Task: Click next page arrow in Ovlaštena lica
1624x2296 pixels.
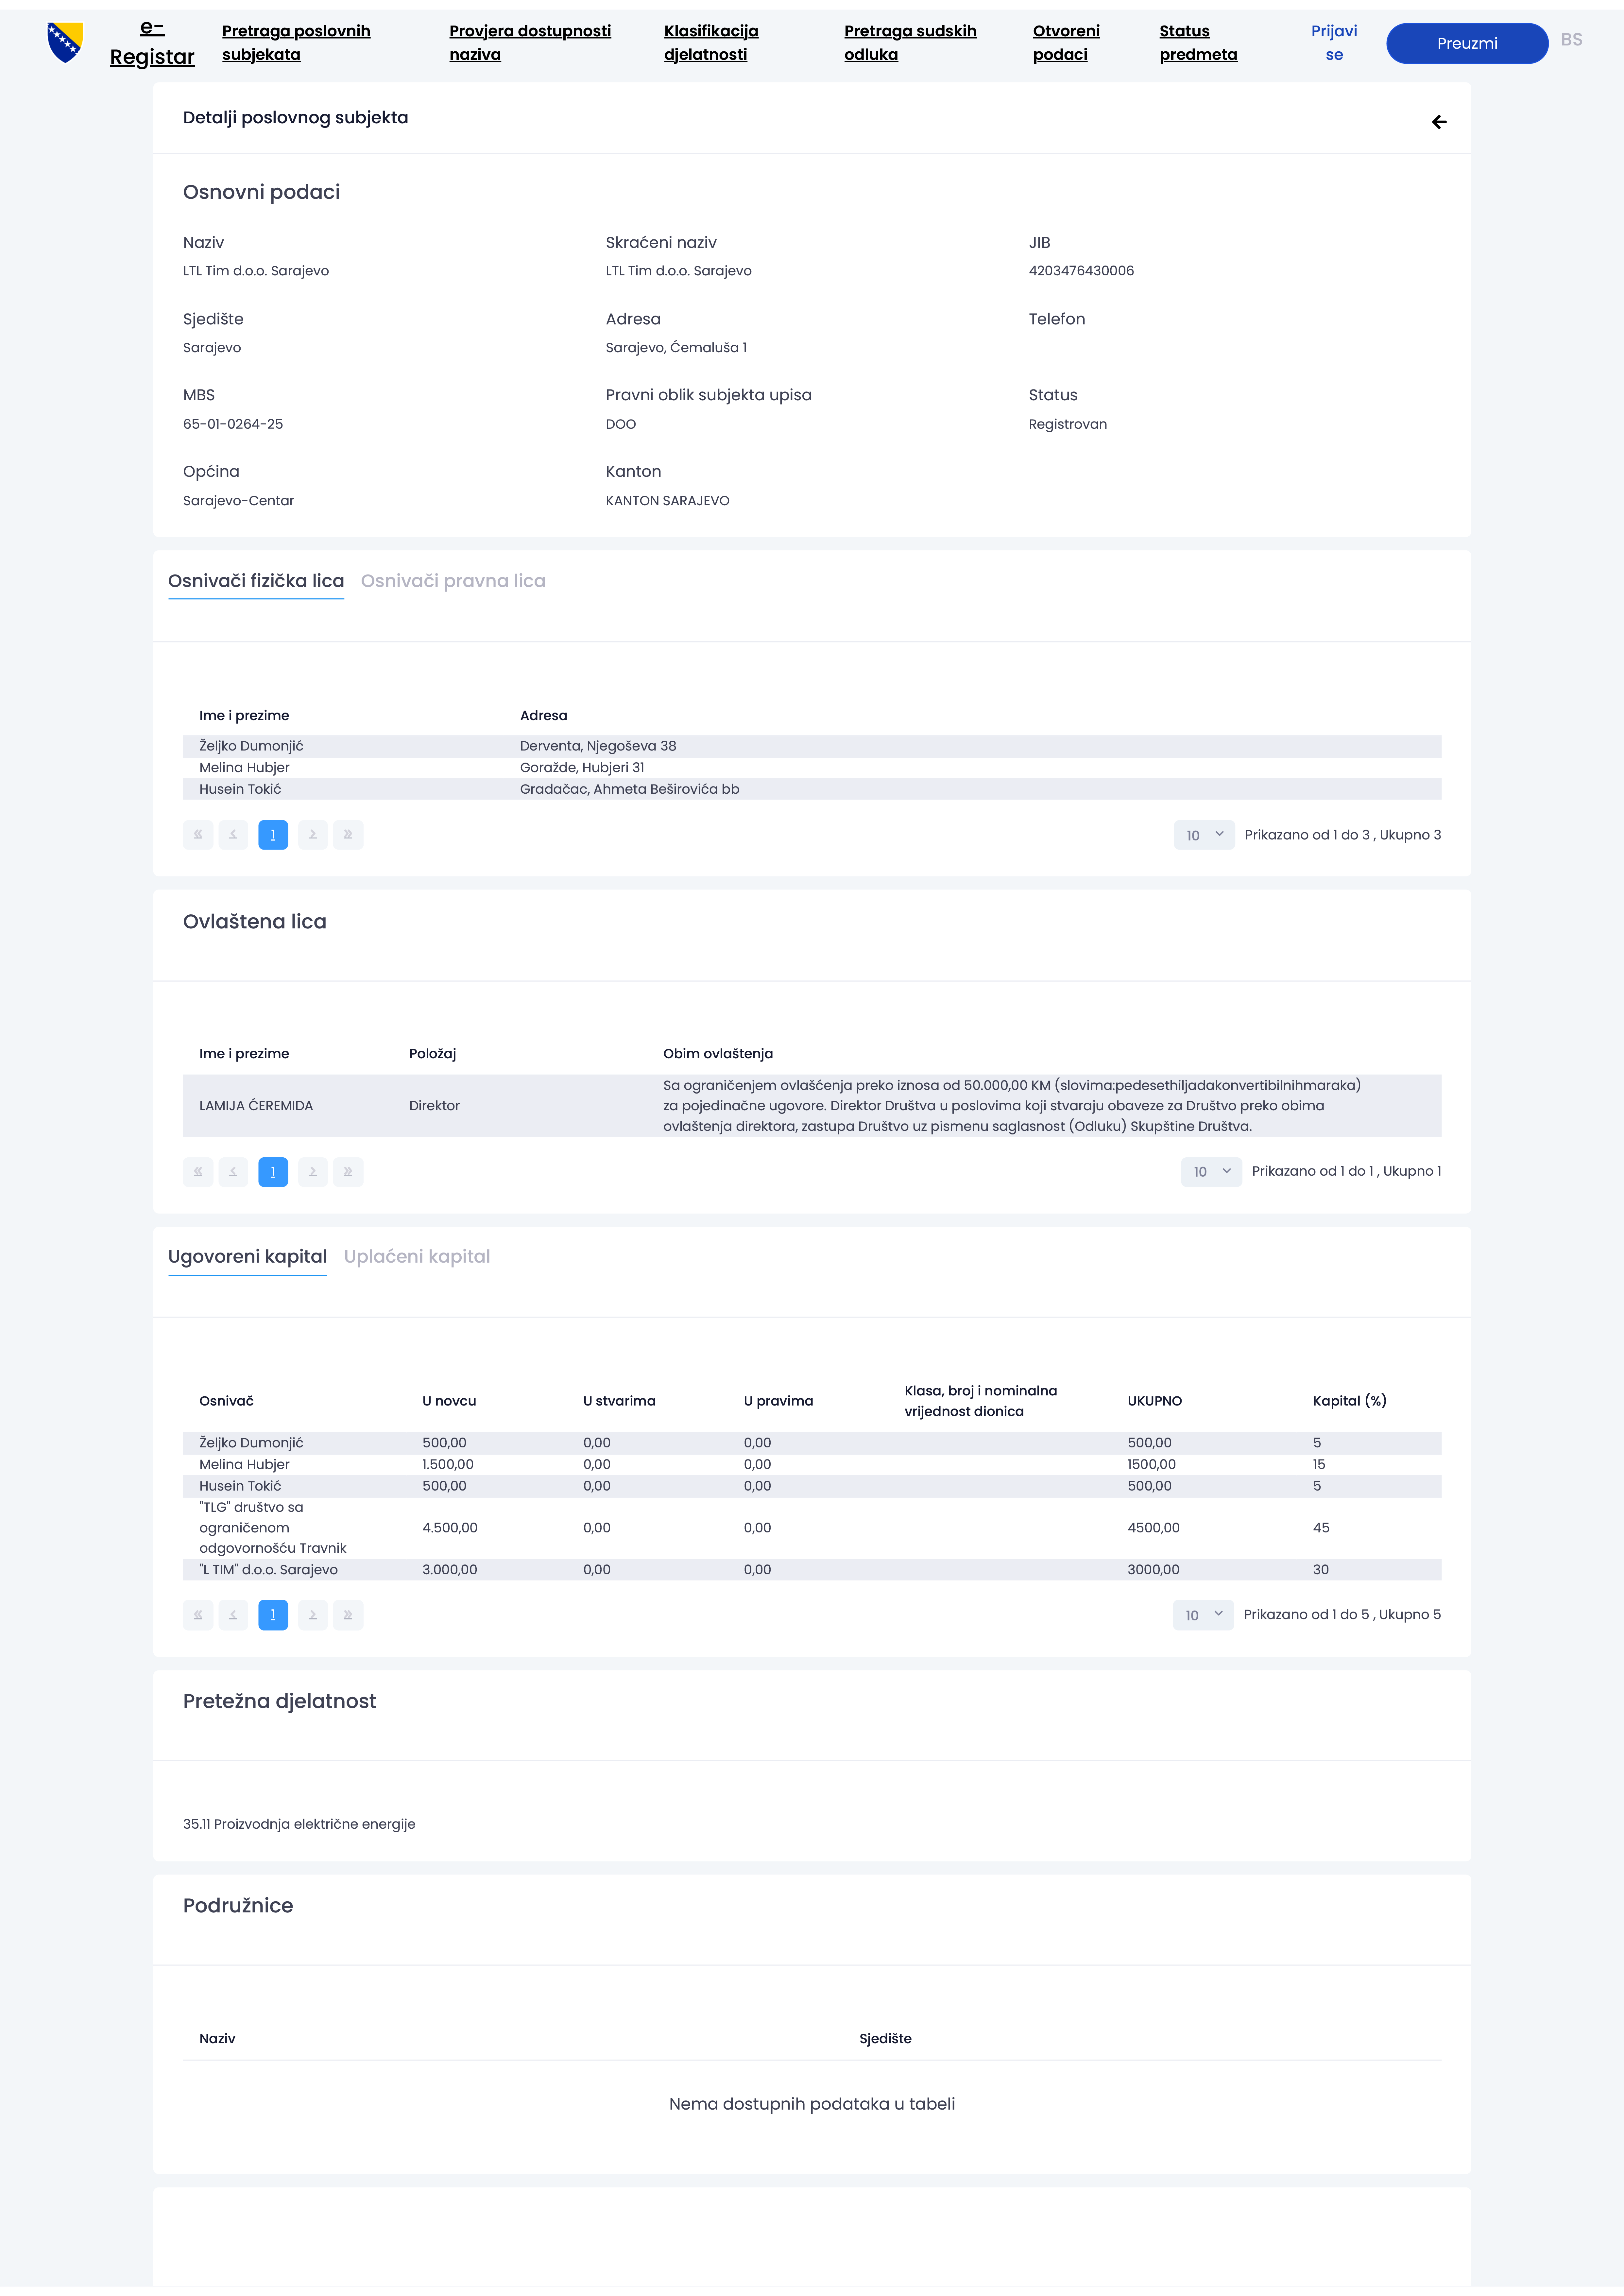Action: [313, 1172]
